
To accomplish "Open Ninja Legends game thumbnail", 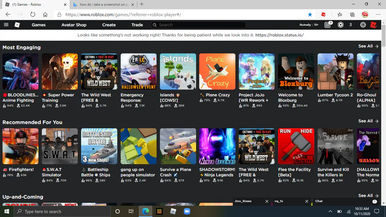I will [217, 146].
